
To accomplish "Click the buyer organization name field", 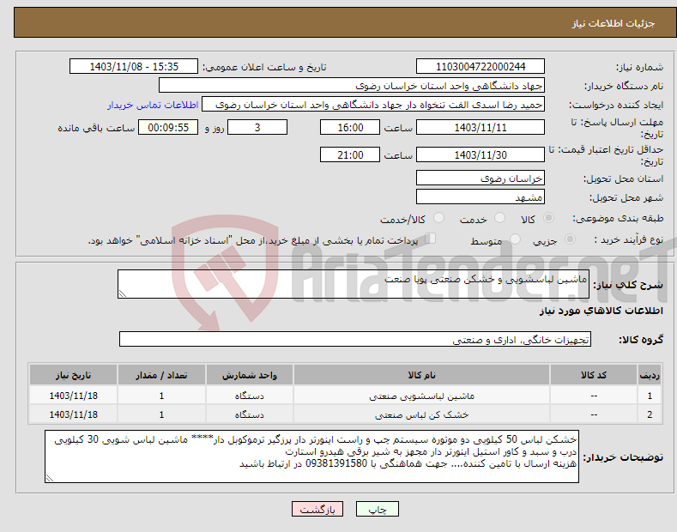I will point(352,86).
